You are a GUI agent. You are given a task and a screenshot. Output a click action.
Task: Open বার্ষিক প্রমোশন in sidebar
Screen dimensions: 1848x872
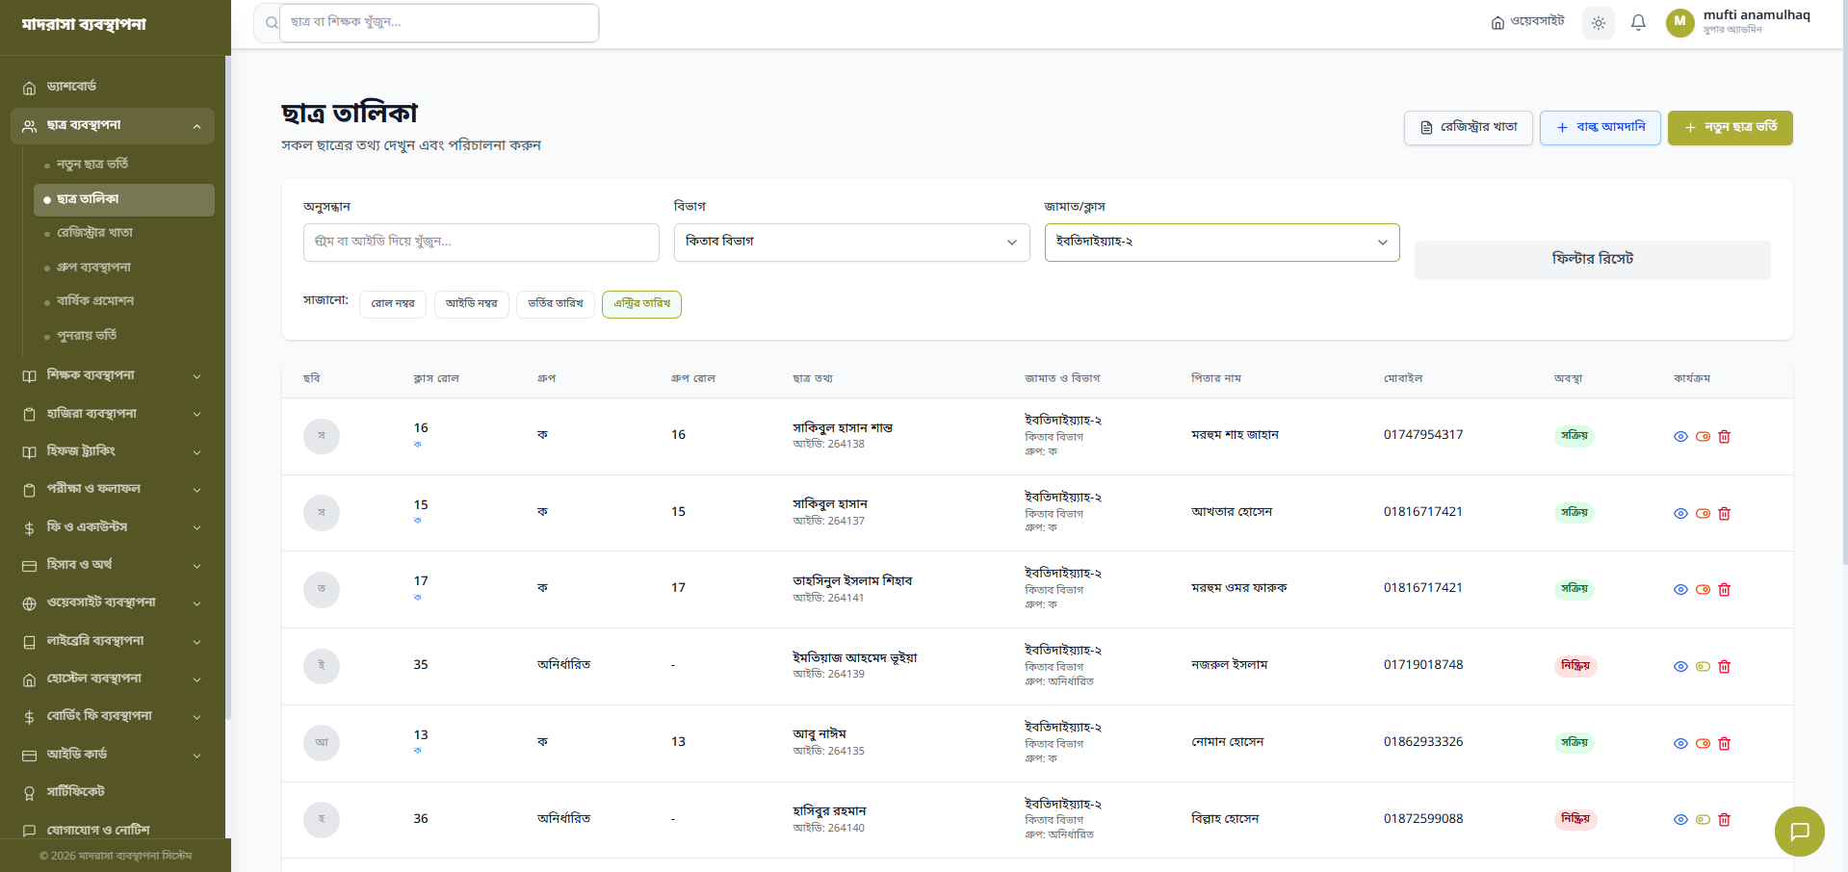[124, 301]
